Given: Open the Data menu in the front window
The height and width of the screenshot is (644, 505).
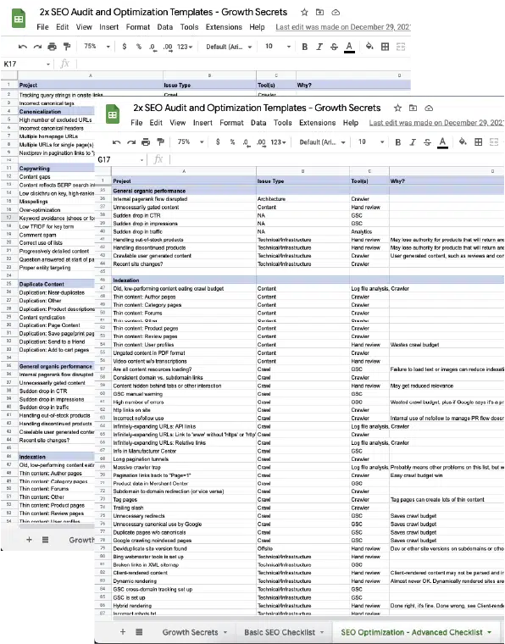Looking at the screenshot, I should point(258,123).
